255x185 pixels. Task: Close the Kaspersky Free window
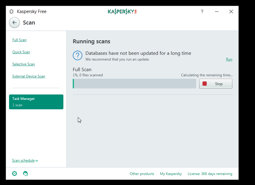point(231,12)
